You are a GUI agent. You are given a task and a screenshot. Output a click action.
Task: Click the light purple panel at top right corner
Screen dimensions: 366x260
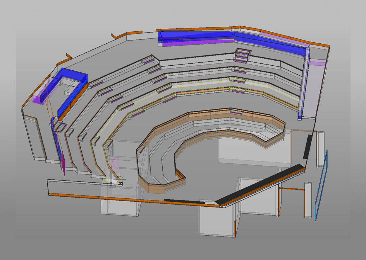[x=317, y=62]
